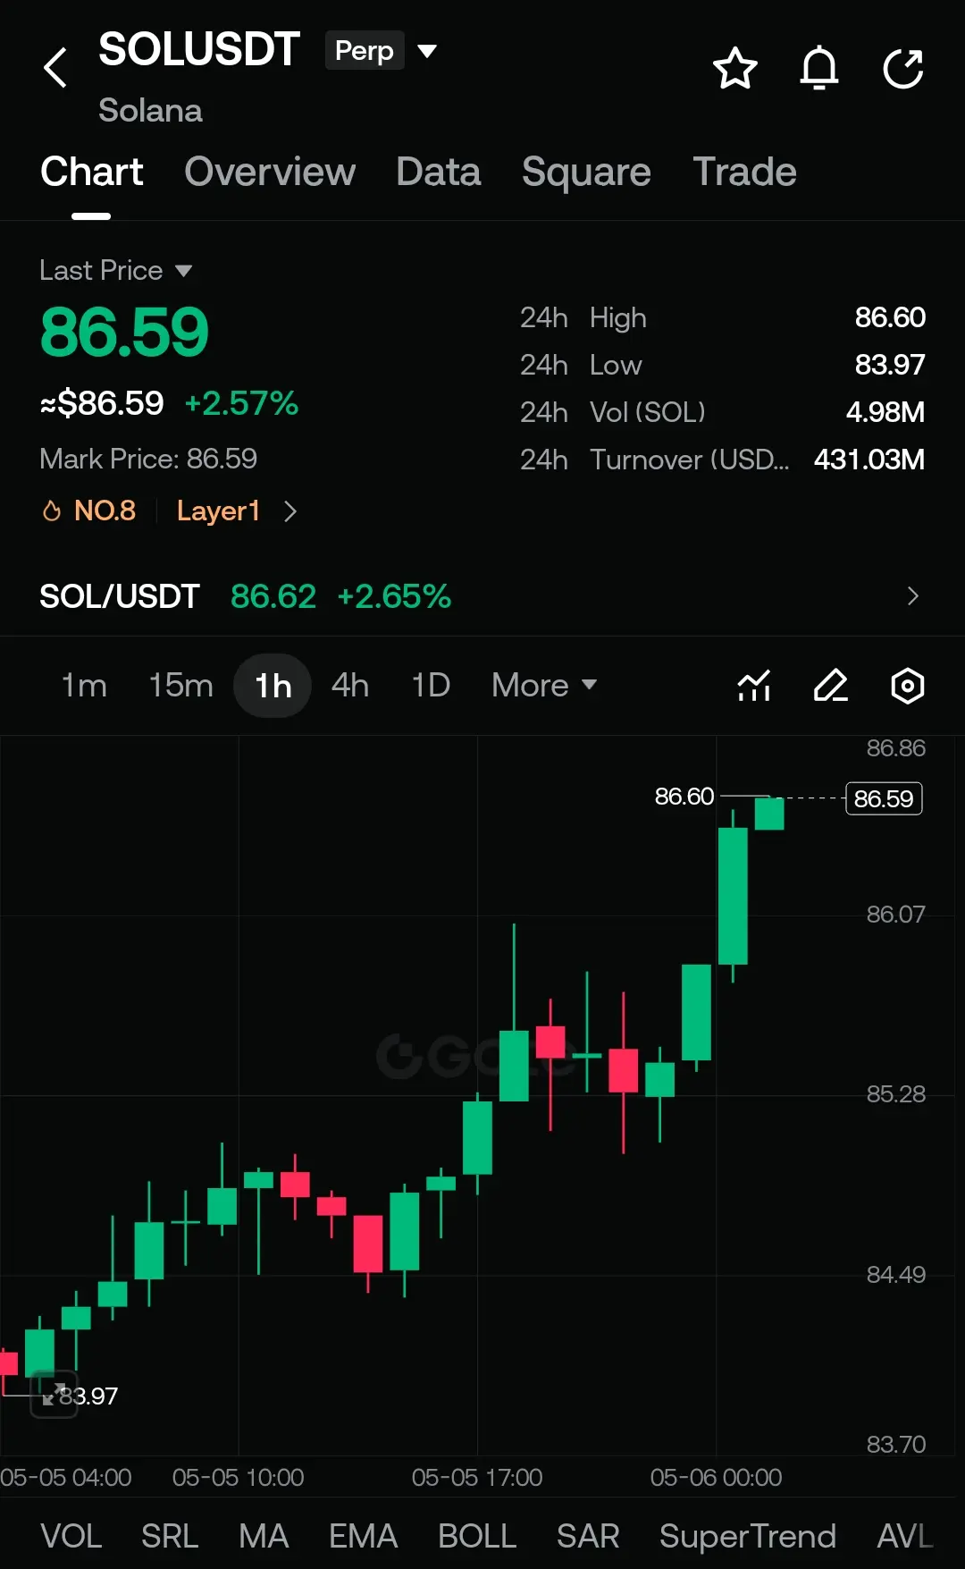Add SOLUSDT to favorites with star icon
Image resolution: width=965 pixels, height=1569 pixels.
pos(735,68)
